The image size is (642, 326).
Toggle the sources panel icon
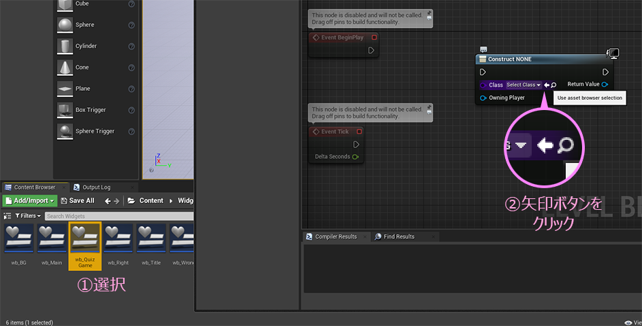7,216
